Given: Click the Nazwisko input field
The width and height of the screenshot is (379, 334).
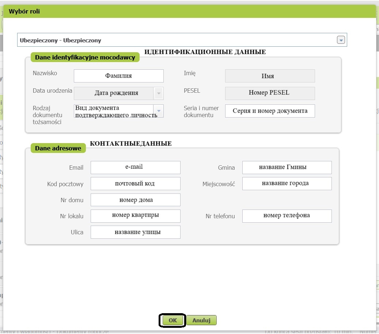Looking at the screenshot, I should (x=118, y=76).
